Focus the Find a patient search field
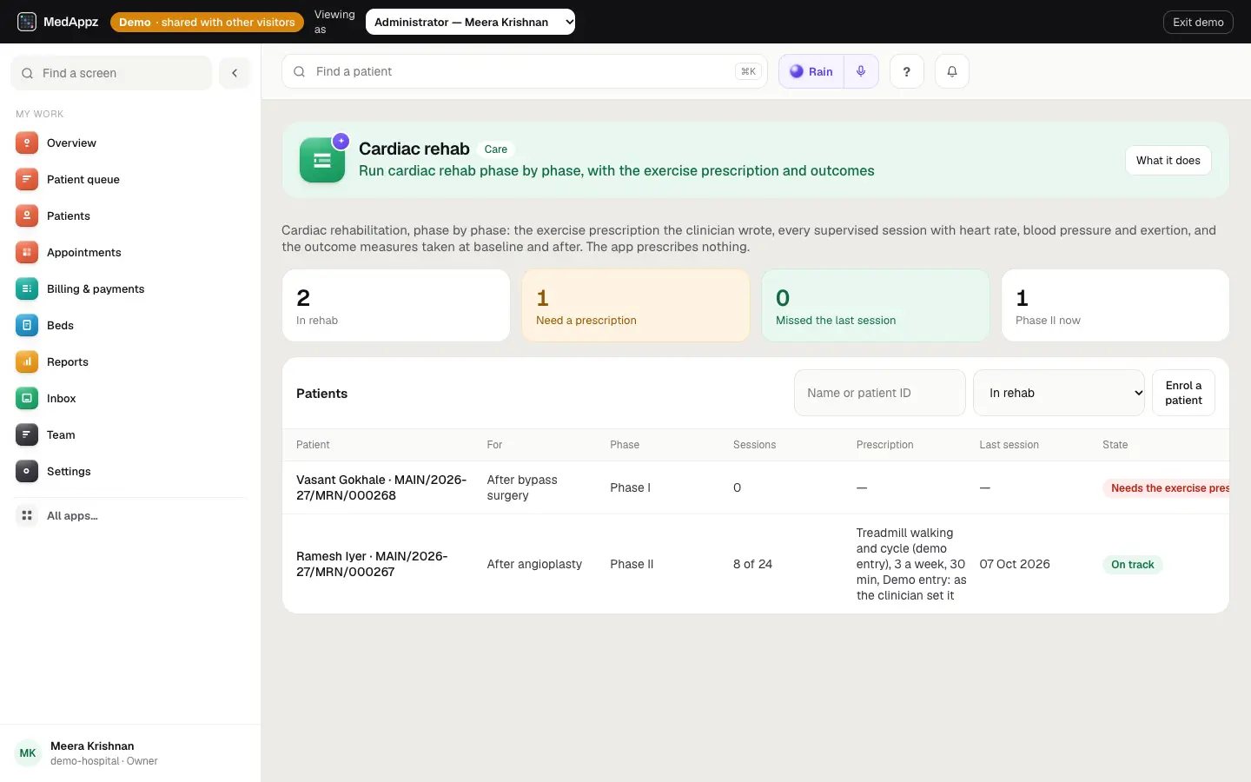Screen dimensions: 1251x782 pyautogui.click(x=525, y=71)
